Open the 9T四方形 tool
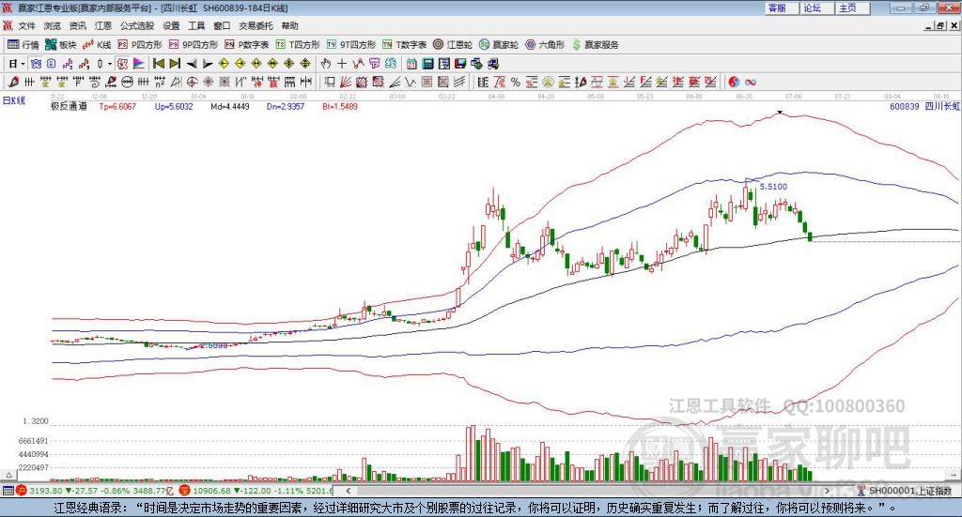 coord(351,45)
